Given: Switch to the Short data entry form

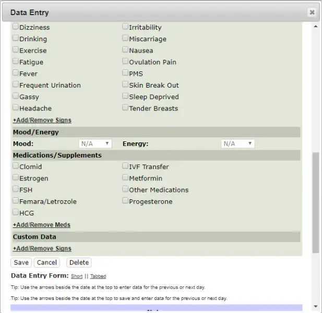Looking at the screenshot, I should tap(77, 276).
